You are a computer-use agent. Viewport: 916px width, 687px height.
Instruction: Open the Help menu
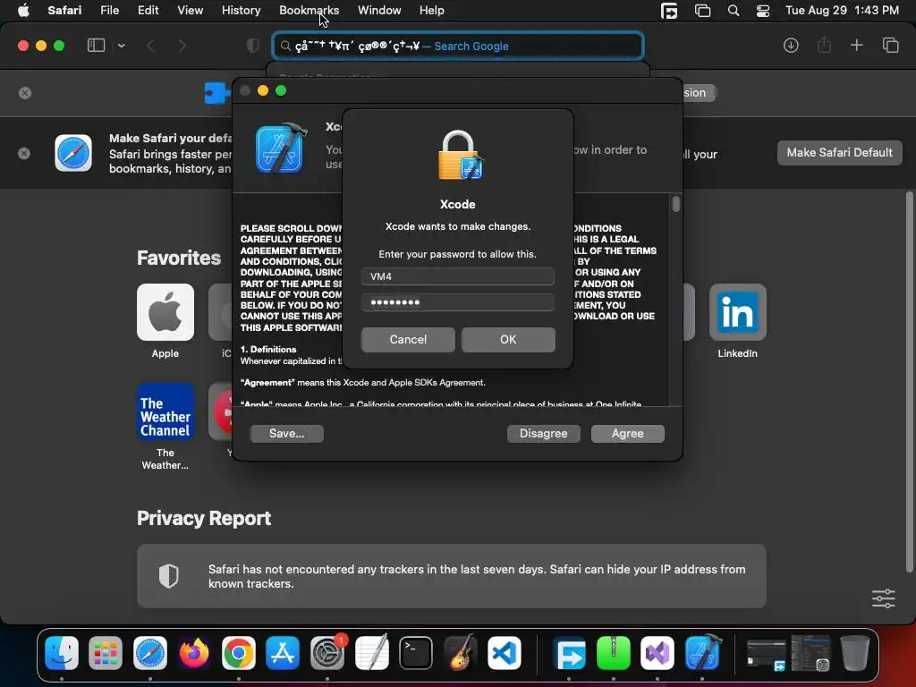tap(432, 11)
